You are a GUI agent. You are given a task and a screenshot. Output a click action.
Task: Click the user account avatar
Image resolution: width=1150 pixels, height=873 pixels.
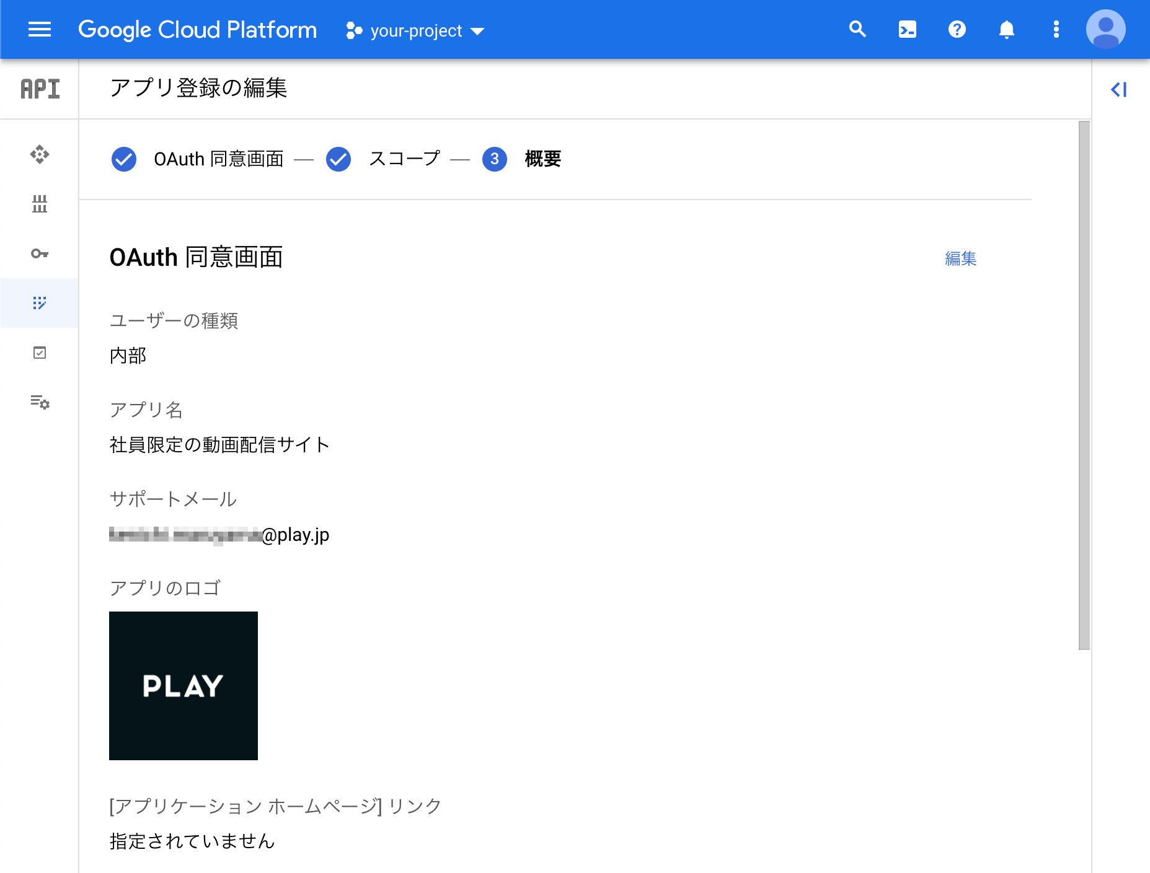(x=1106, y=29)
